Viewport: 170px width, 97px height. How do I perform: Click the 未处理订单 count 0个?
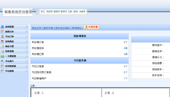coord(126,42)
